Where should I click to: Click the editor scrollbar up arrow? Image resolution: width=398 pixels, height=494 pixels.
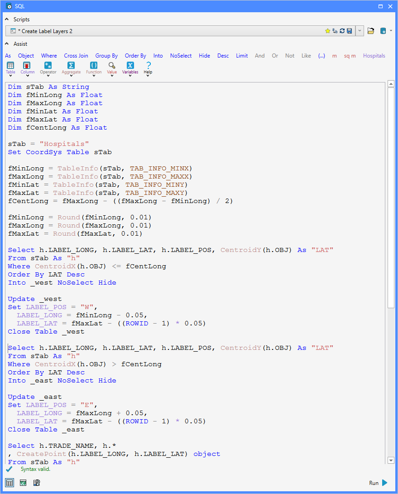tap(391, 84)
